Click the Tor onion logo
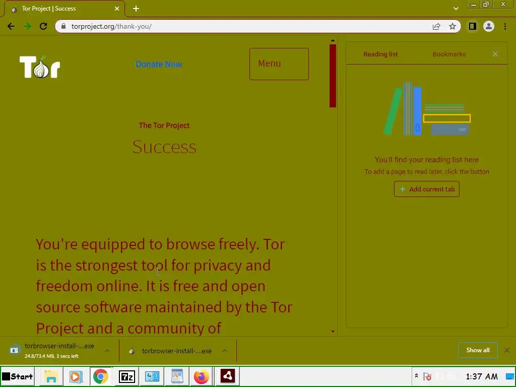The width and height of the screenshot is (516, 387). pyautogui.click(x=40, y=67)
